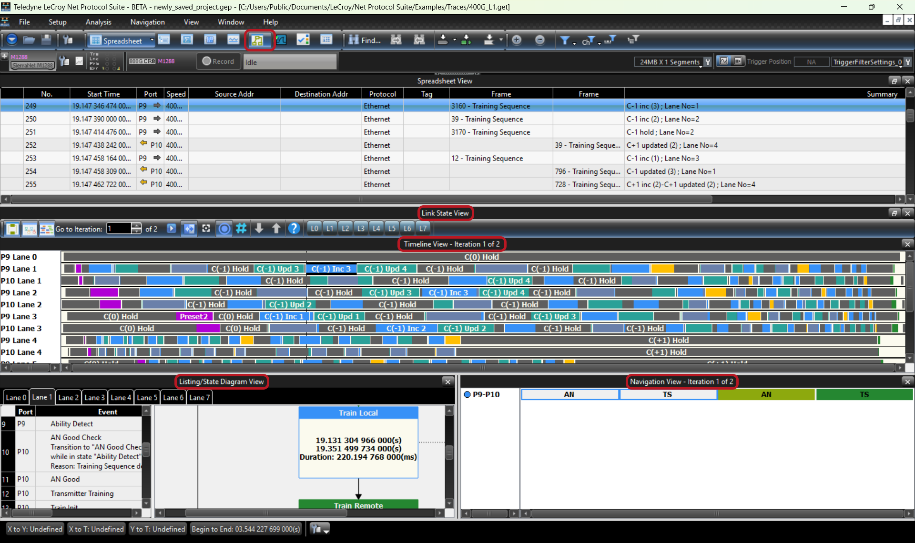Click the Go to Iteration number field
This screenshot has height=543, width=915.
coord(119,229)
